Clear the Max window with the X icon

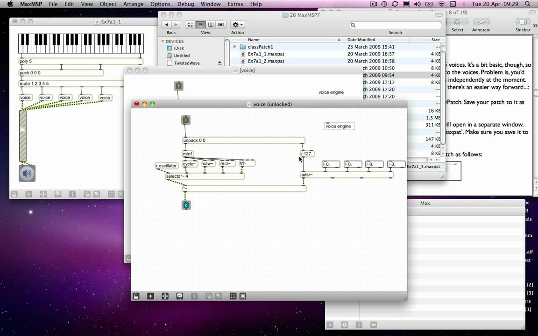(330, 325)
